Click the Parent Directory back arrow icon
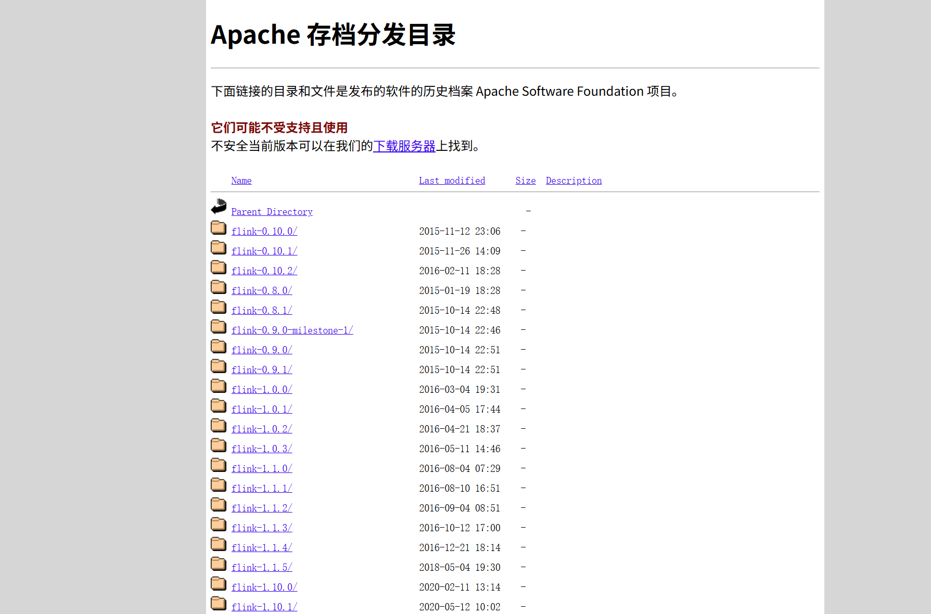 [218, 207]
